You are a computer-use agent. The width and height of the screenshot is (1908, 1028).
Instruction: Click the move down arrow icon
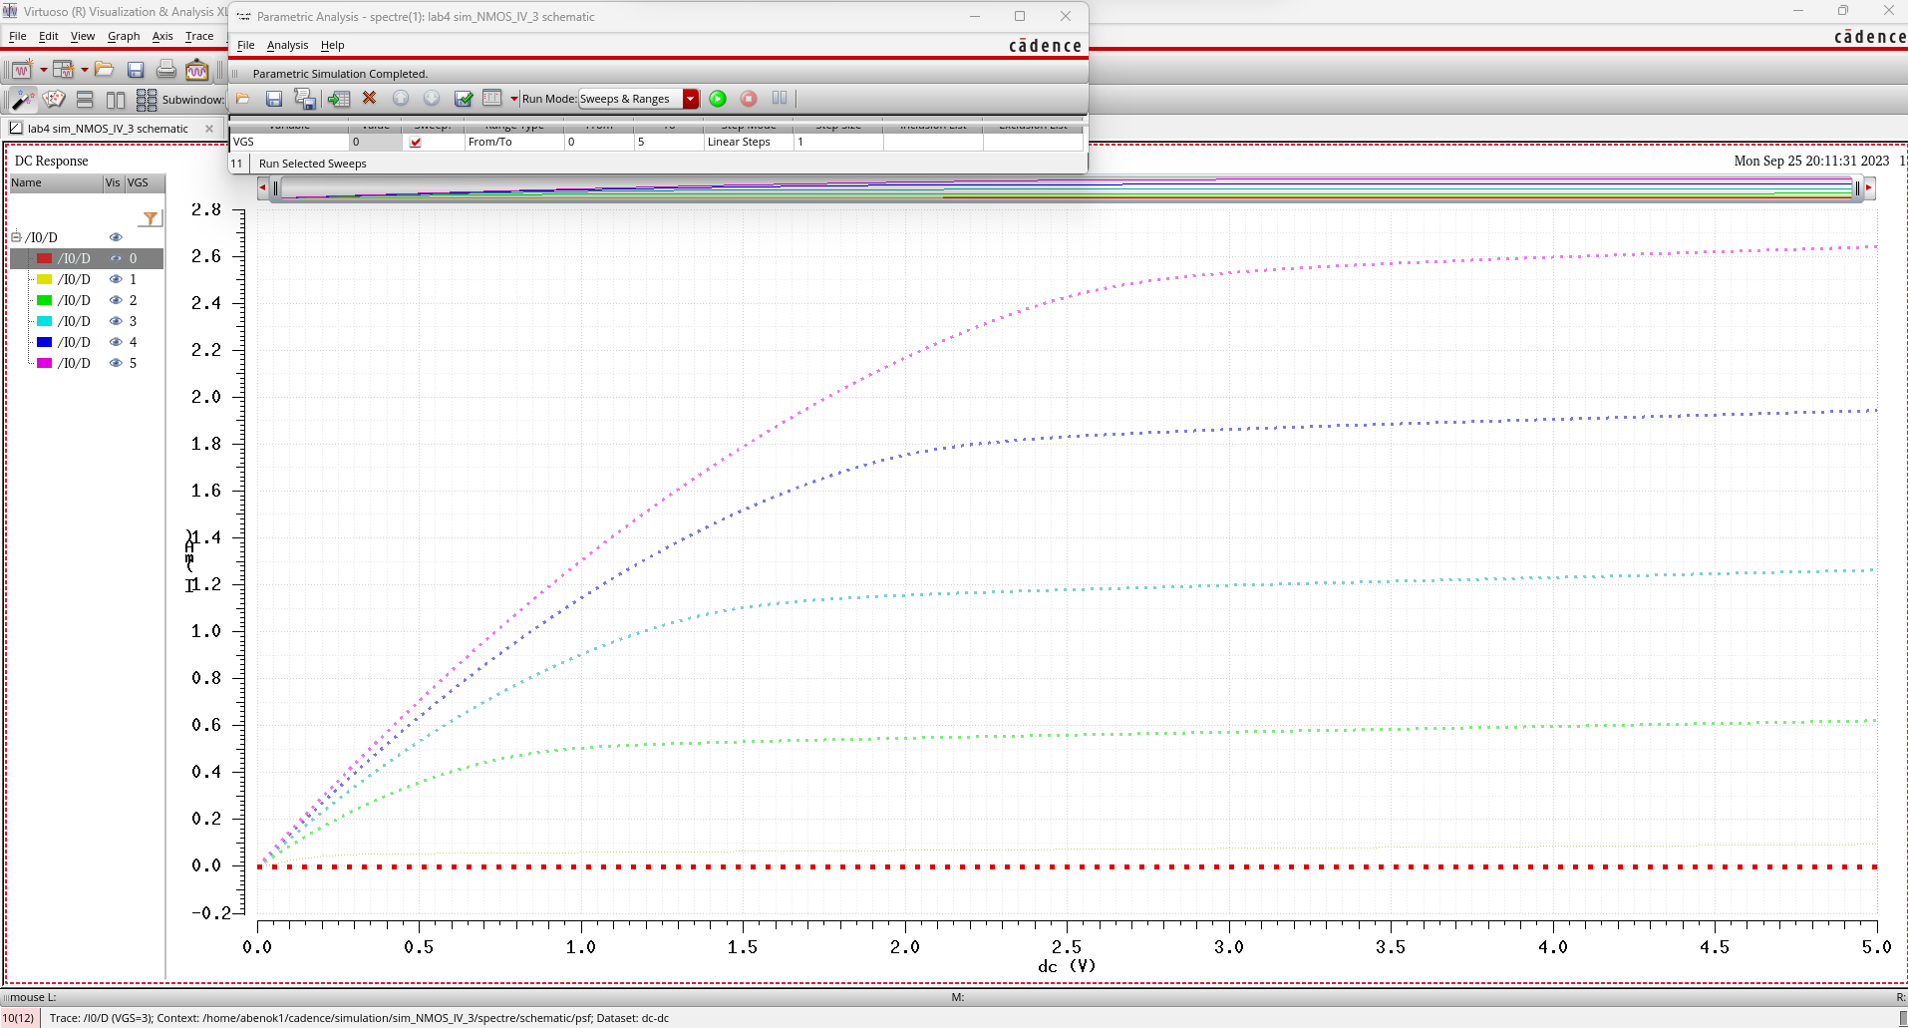[432, 98]
